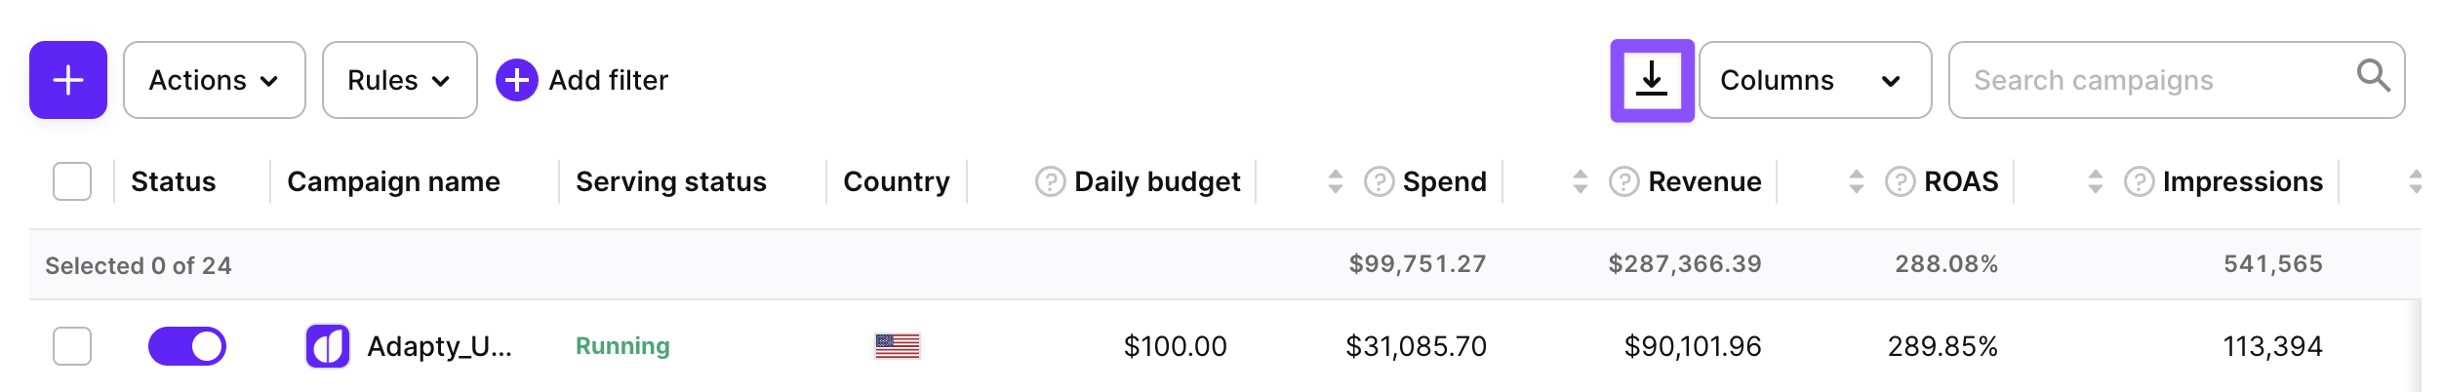Click the ROAS help question icon
The height and width of the screenshot is (392, 2443).
point(1900,181)
